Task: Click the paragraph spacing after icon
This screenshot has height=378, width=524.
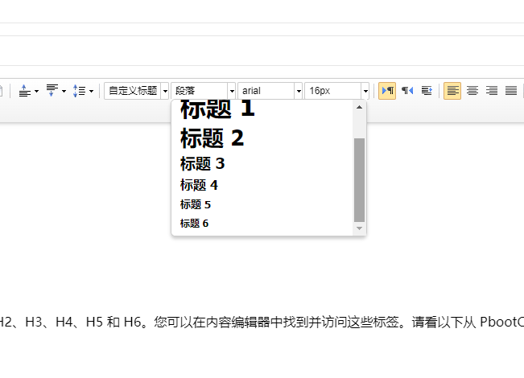Action: tap(52, 91)
